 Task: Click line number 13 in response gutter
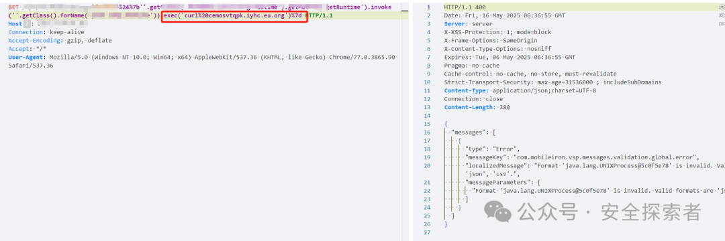(427, 107)
